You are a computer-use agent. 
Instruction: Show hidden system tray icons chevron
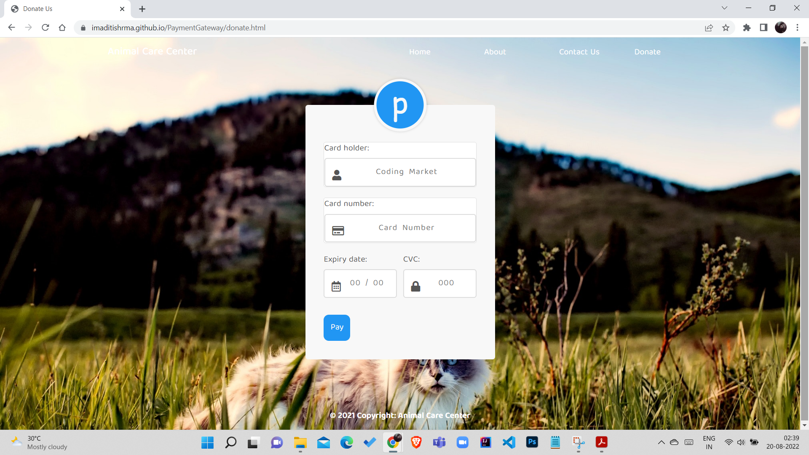(661, 442)
